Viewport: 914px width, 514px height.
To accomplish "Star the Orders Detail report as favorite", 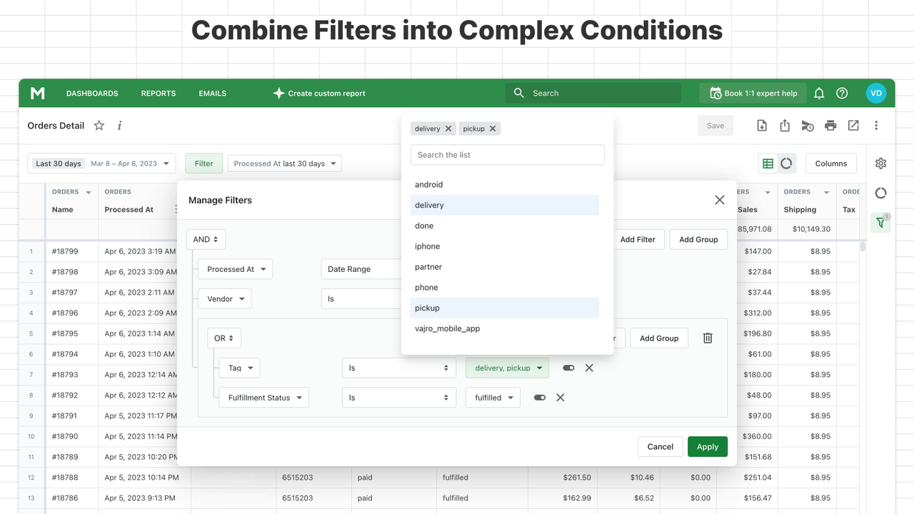I will [x=99, y=125].
